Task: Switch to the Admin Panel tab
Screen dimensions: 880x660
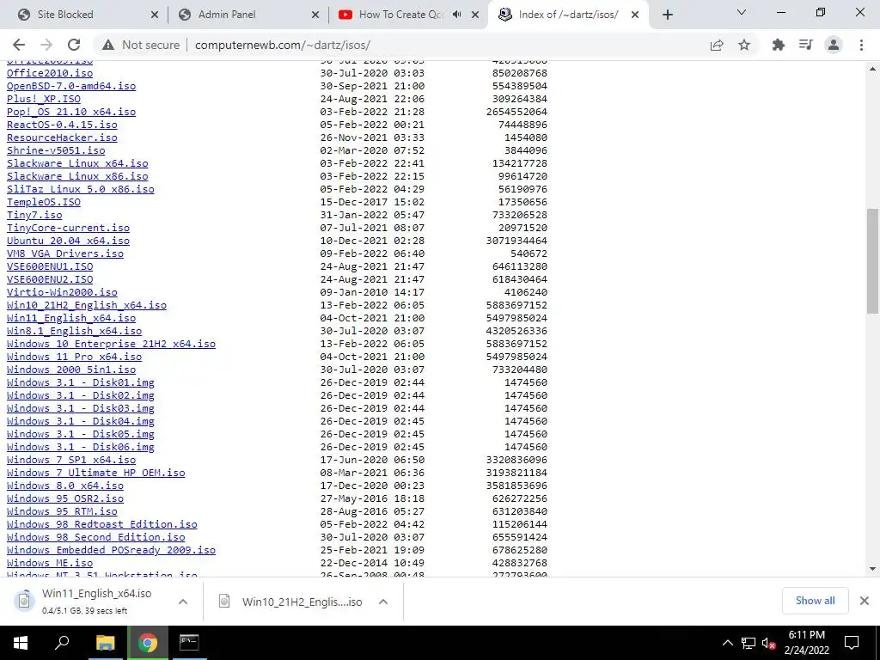Action: (247, 15)
